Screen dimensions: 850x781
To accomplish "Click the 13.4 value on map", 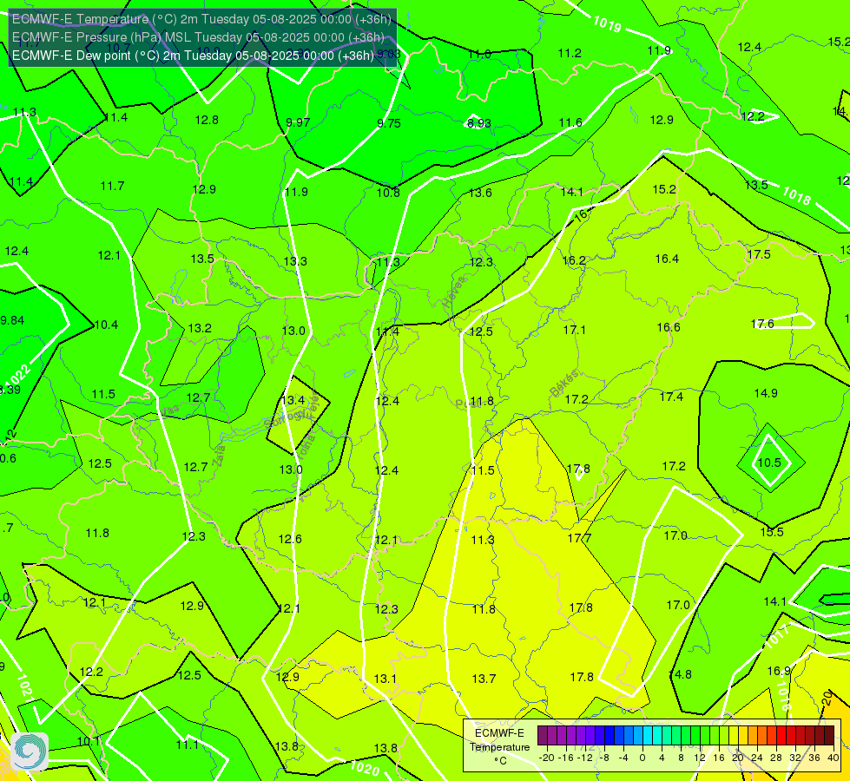I will tap(293, 400).
